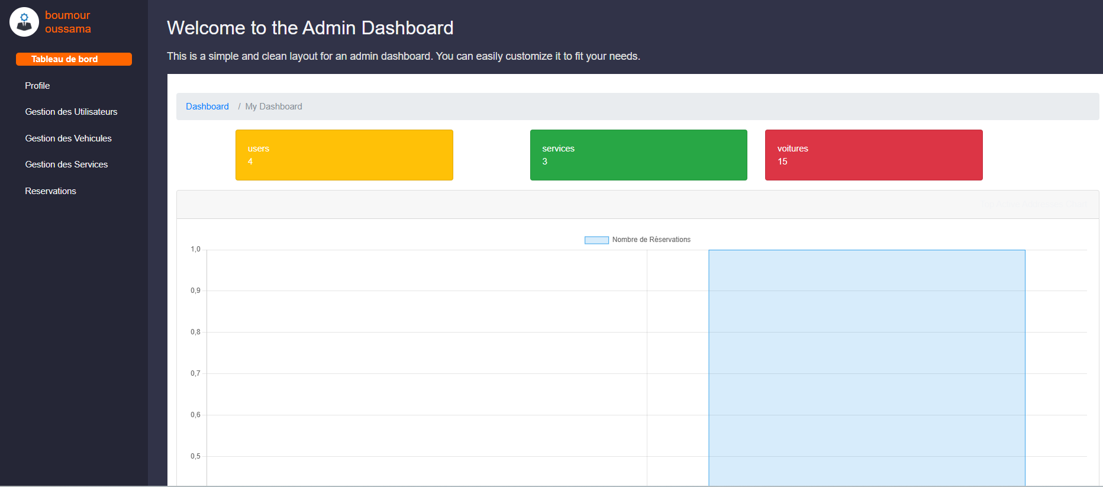Image resolution: width=1103 pixels, height=487 pixels.
Task: Click the boumour oussama username
Action: [x=67, y=22]
